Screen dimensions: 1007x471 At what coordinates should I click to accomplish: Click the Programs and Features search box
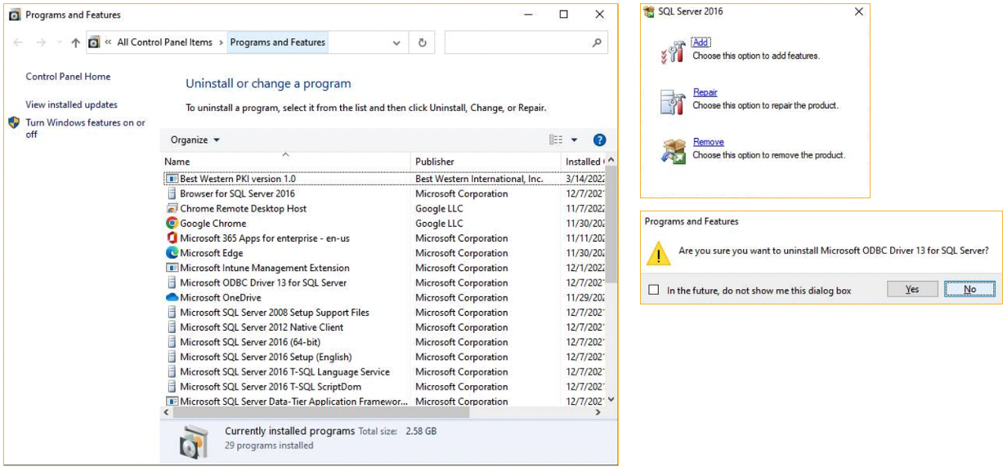[518, 42]
